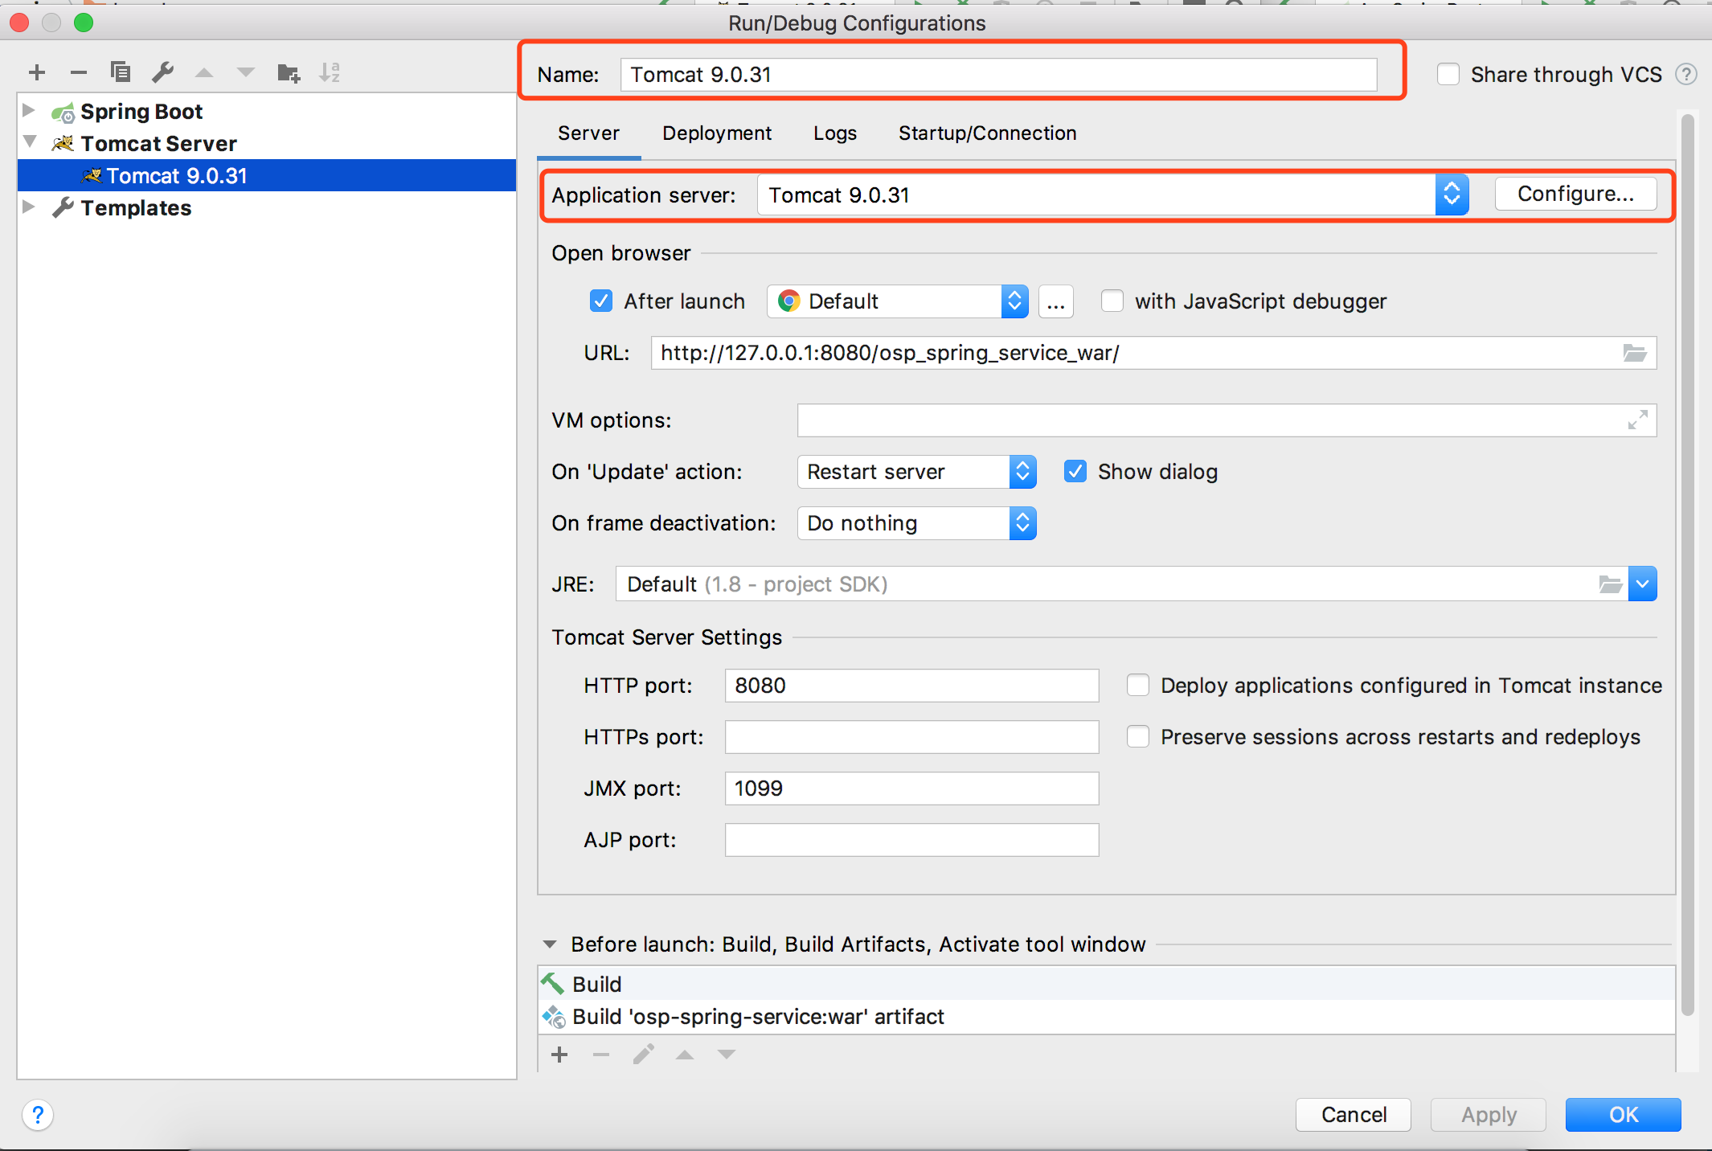
Task: Click the Create New Folder icon
Action: (288, 73)
